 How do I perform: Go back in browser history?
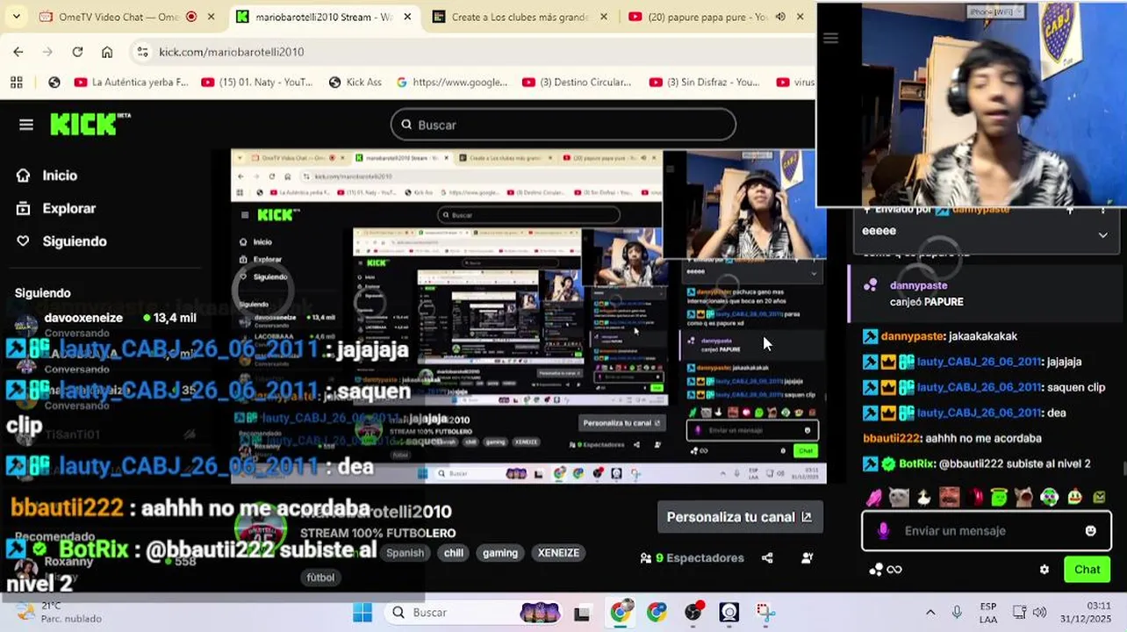tap(18, 52)
